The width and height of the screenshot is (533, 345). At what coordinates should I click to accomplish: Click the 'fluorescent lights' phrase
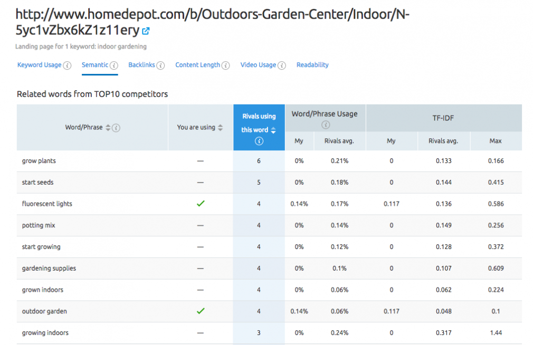point(47,204)
